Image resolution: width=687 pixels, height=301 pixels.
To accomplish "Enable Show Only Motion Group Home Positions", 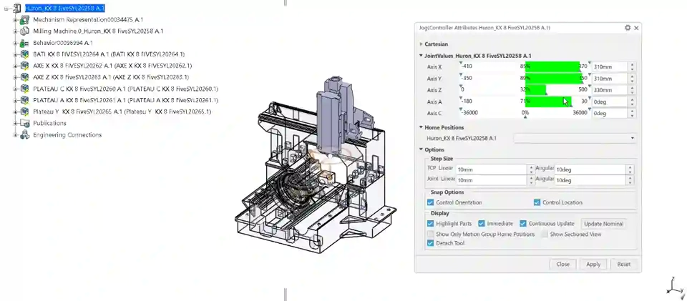I will 430,234.
